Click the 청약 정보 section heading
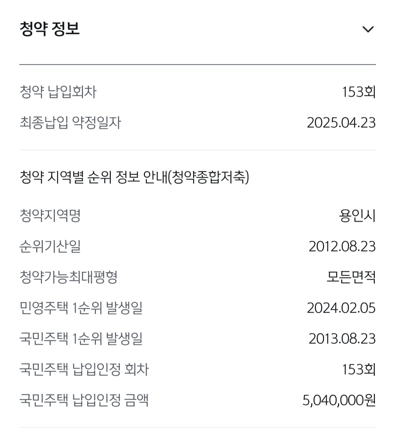Screen dimensions: 395x432 click(x=49, y=29)
